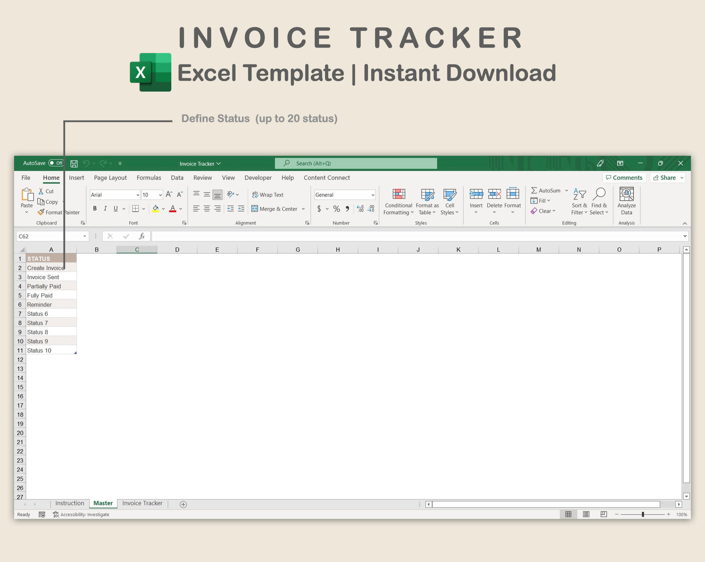The width and height of the screenshot is (705, 562).
Task: Toggle Bold formatting
Action: click(x=95, y=209)
